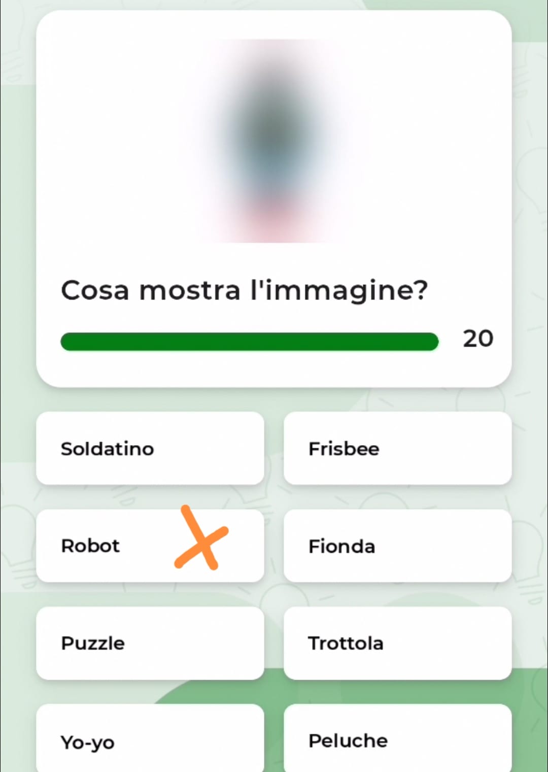Click the word 'mostra' in the question
Screen dimensions: 548x772
pos(189,291)
